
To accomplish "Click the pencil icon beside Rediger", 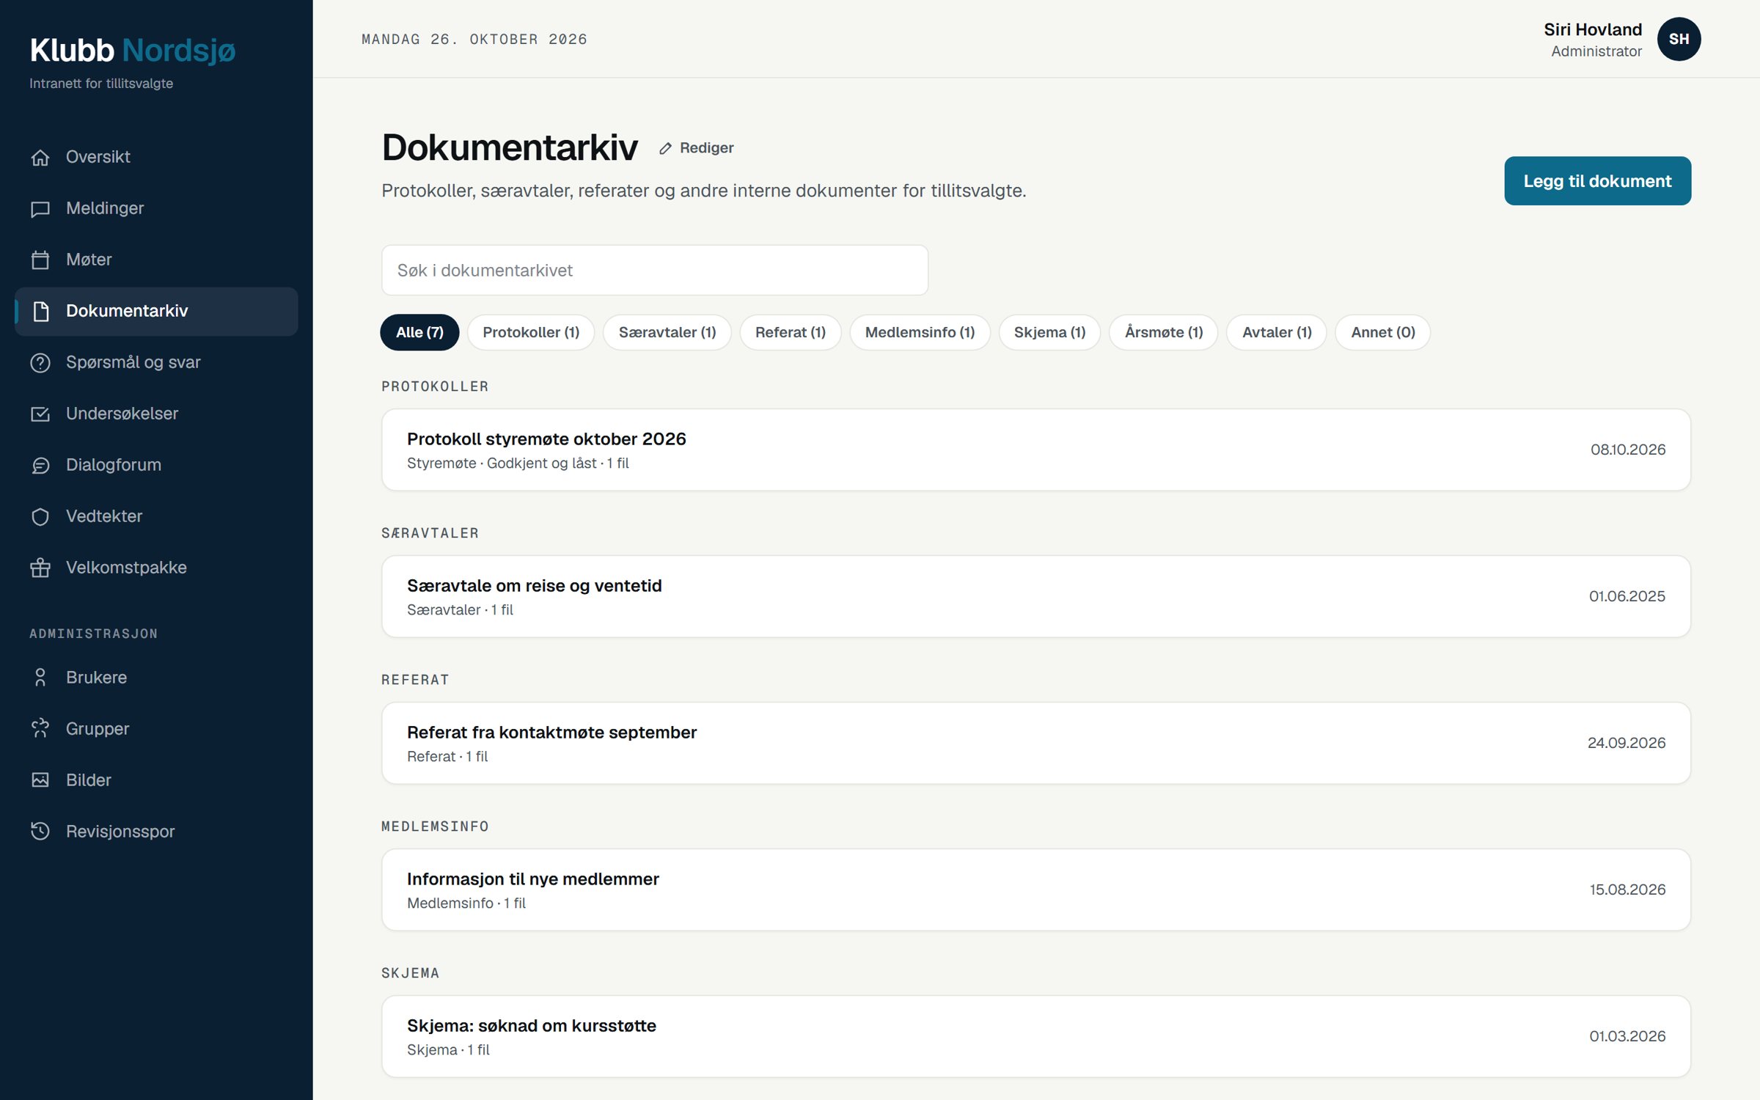I will tap(665, 149).
